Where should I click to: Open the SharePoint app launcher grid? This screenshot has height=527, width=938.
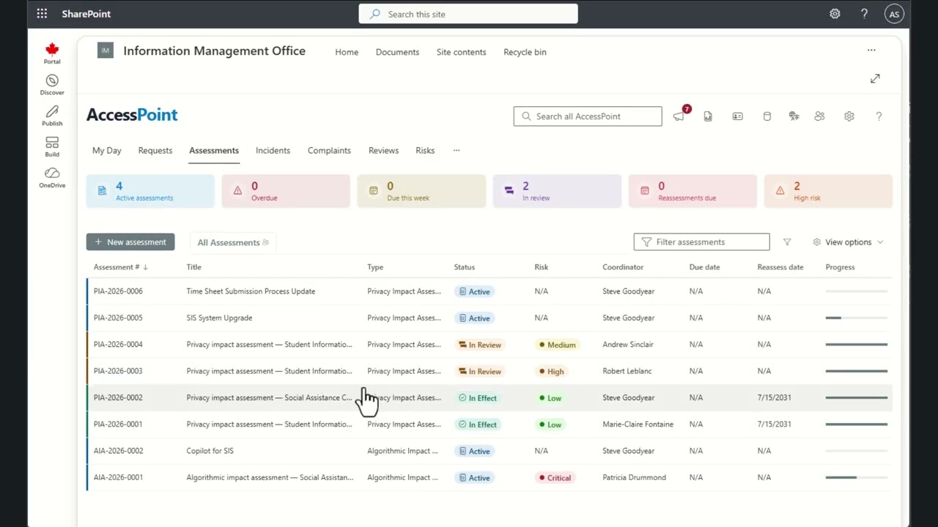point(42,14)
